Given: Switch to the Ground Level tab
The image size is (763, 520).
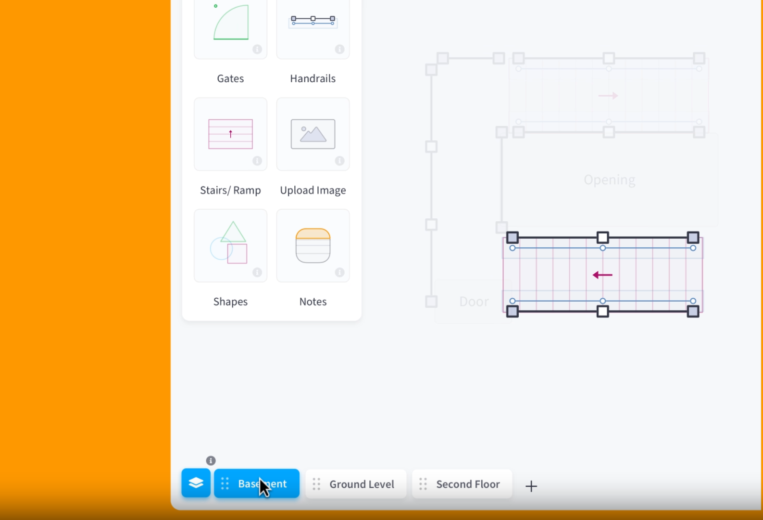Looking at the screenshot, I should pyautogui.click(x=362, y=484).
